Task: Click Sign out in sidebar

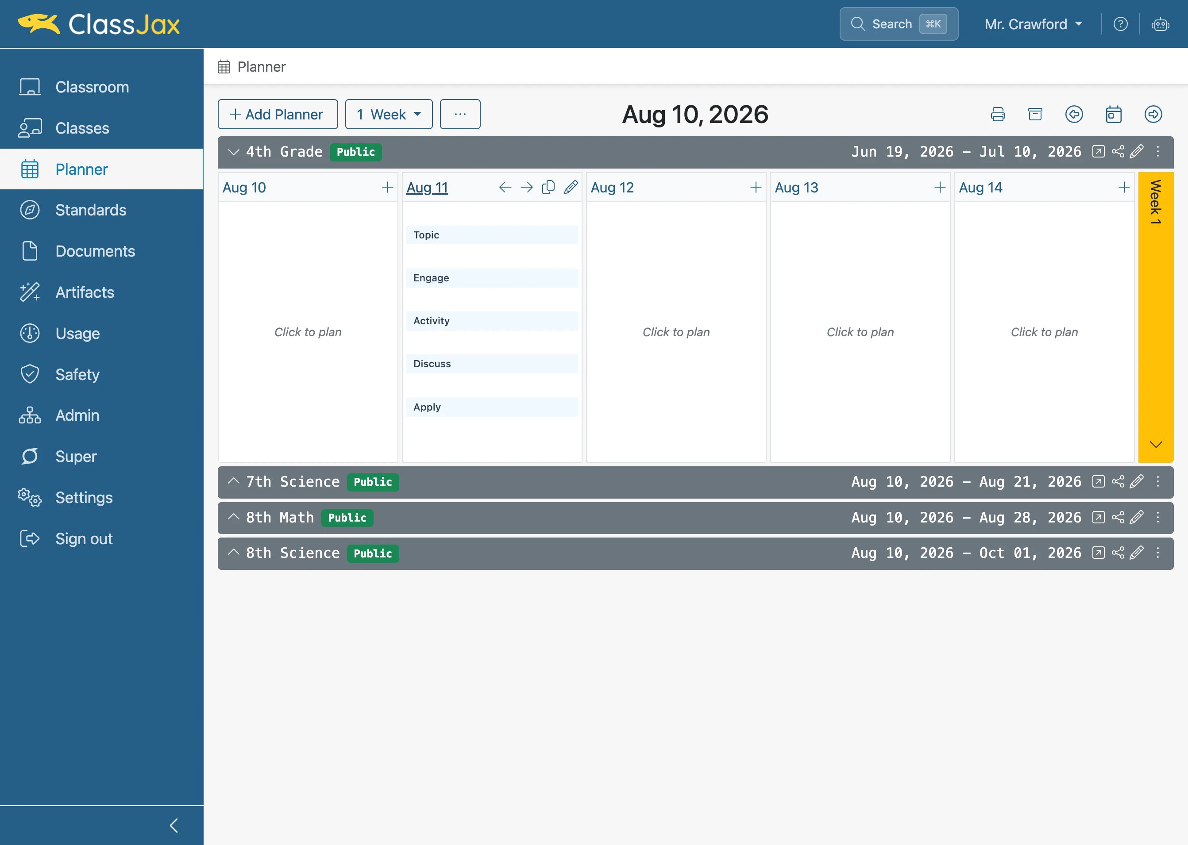Action: (x=101, y=538)
